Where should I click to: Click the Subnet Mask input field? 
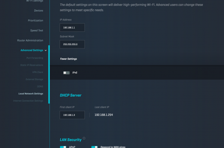(x=72, y=44)
